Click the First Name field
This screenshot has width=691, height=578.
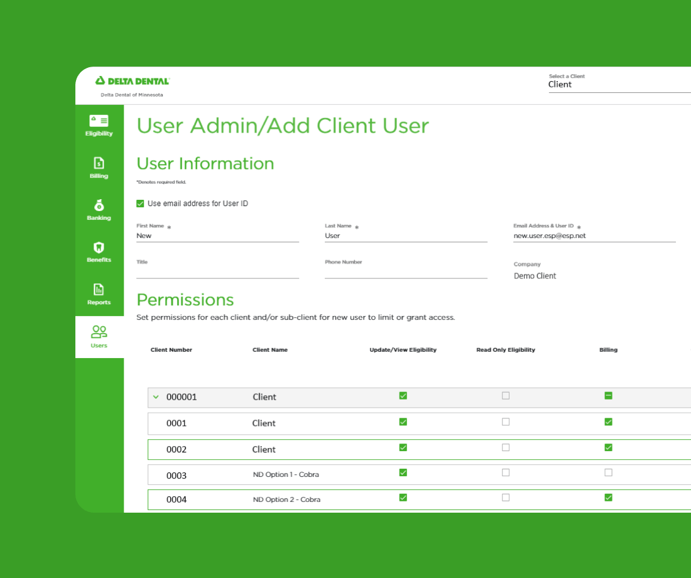218,236
